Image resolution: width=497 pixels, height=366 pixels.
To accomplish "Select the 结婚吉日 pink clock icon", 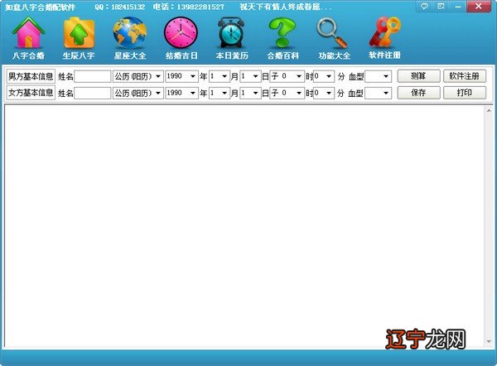I will tap(181, 34).
